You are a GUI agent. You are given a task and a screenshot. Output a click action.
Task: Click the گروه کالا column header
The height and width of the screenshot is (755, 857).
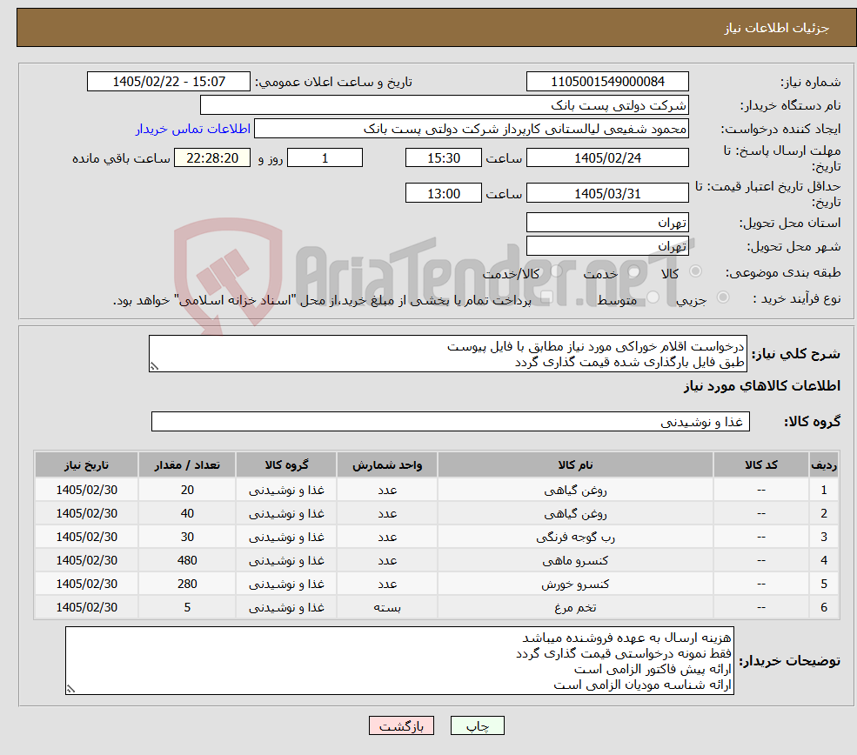(x=286, y=464)
